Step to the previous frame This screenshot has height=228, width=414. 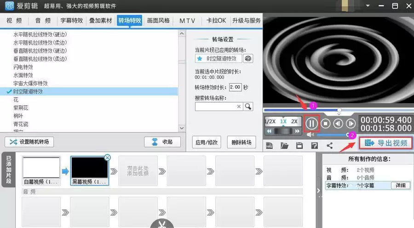pos(338,123)
